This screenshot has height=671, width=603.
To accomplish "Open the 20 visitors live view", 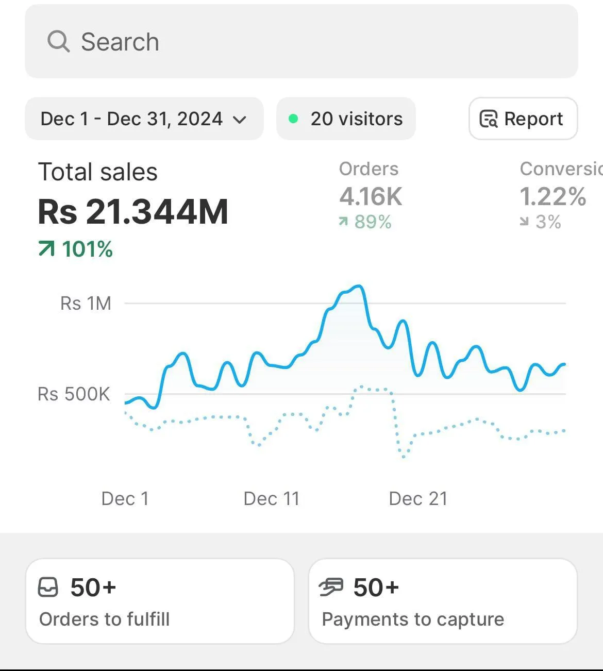I will click(356, 119).
